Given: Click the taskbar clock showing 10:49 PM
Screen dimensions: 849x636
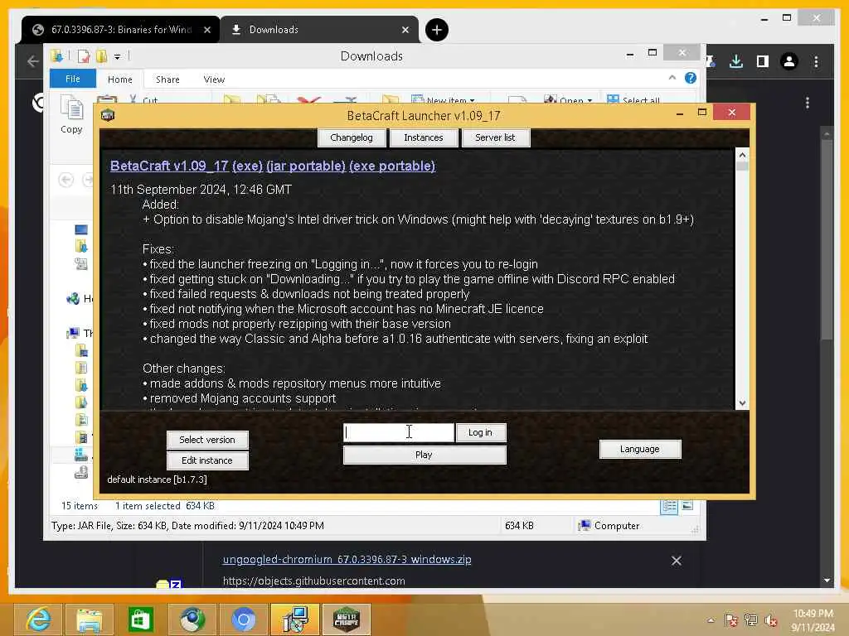Looking at the screenshot, I should pos(813,620).
